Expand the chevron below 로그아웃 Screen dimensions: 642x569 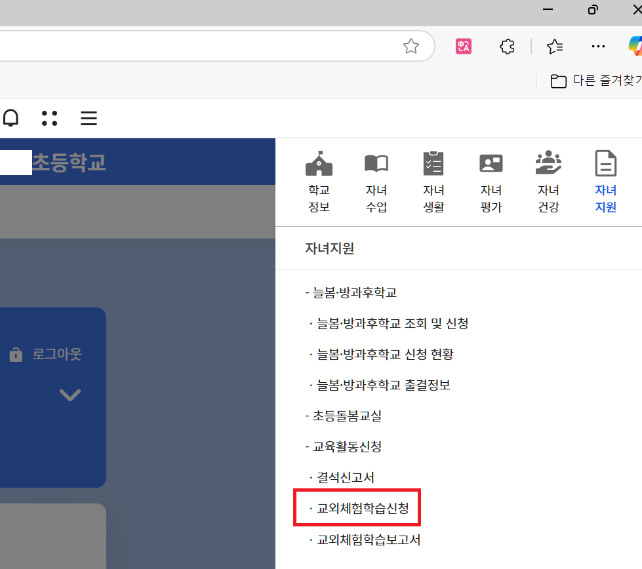coord(70,395)
